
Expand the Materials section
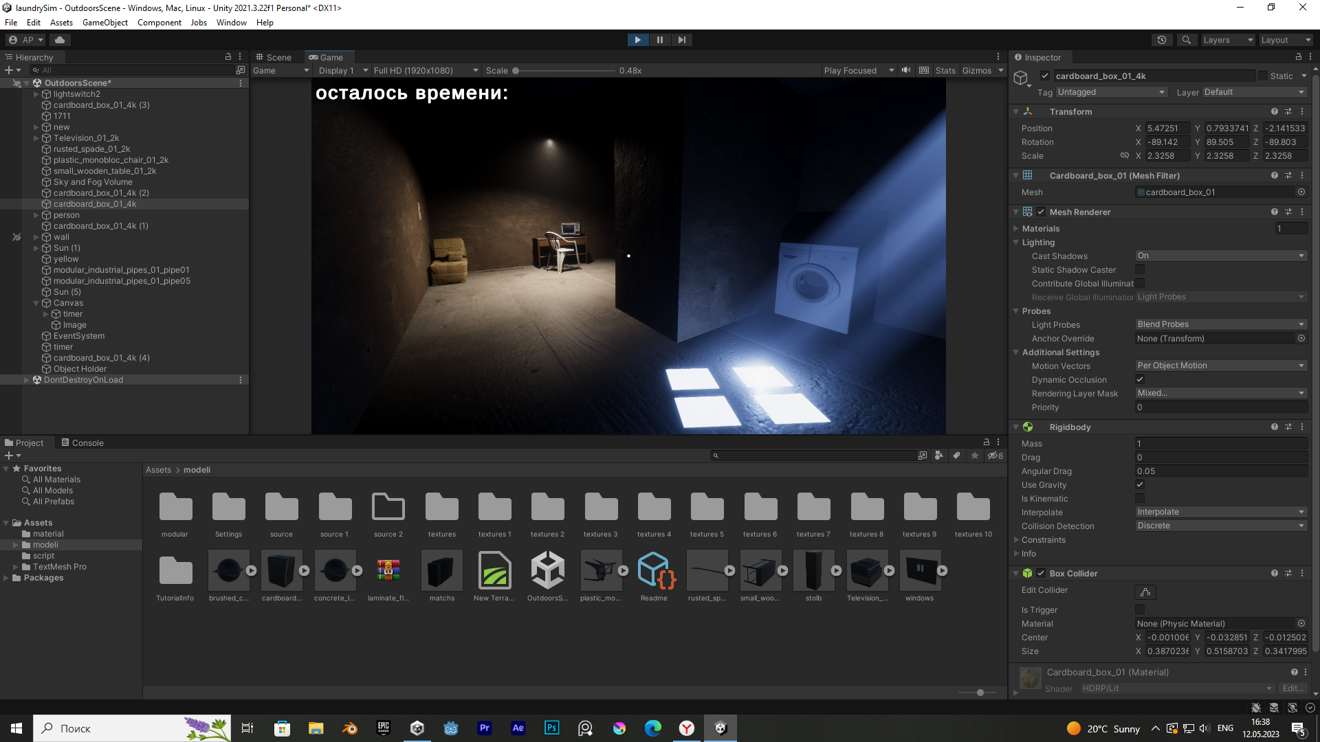1016,229
